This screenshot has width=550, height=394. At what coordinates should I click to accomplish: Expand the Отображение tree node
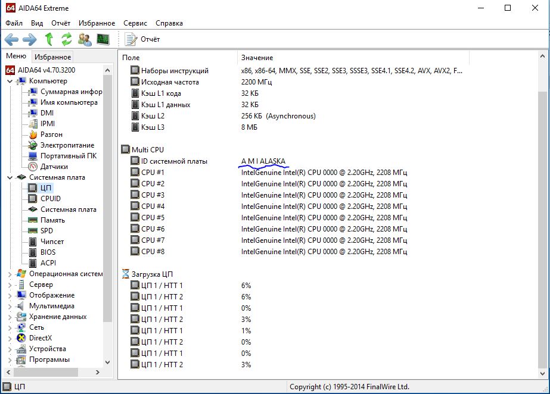coord(10,296)
